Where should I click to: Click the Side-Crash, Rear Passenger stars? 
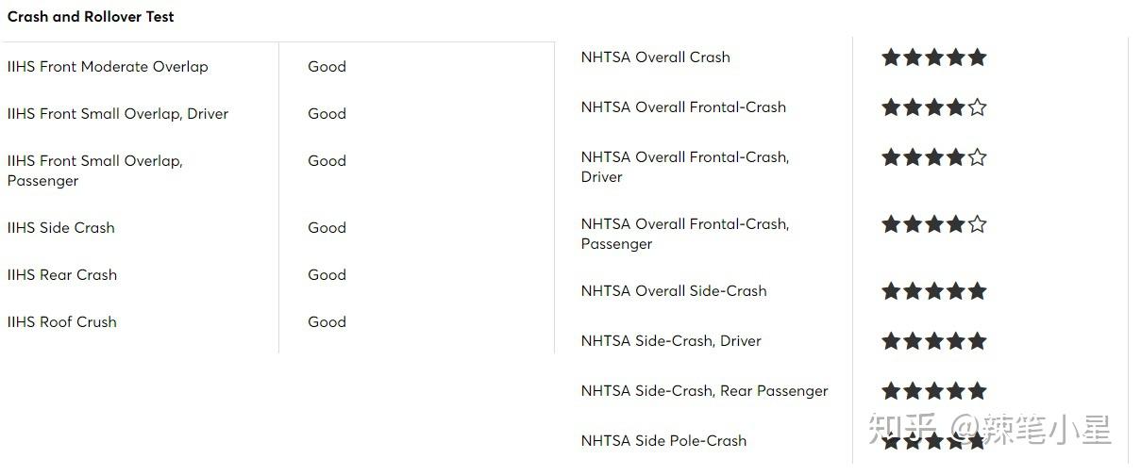point(933,391)
